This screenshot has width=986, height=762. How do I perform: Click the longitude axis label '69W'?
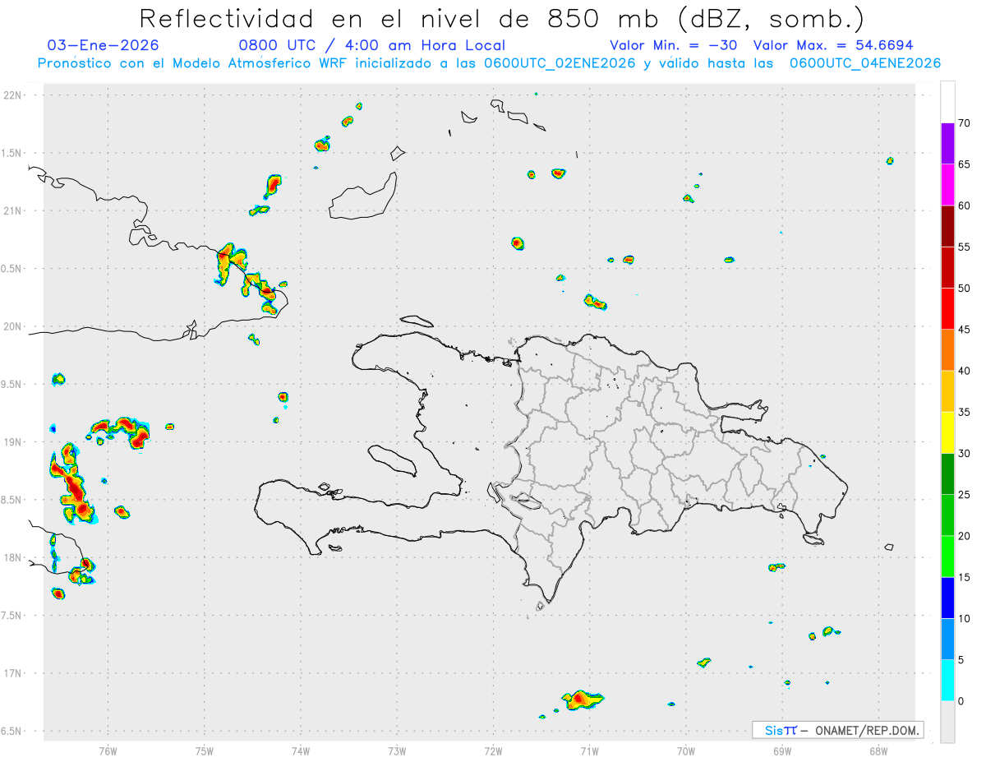click(x=782, y=751)
